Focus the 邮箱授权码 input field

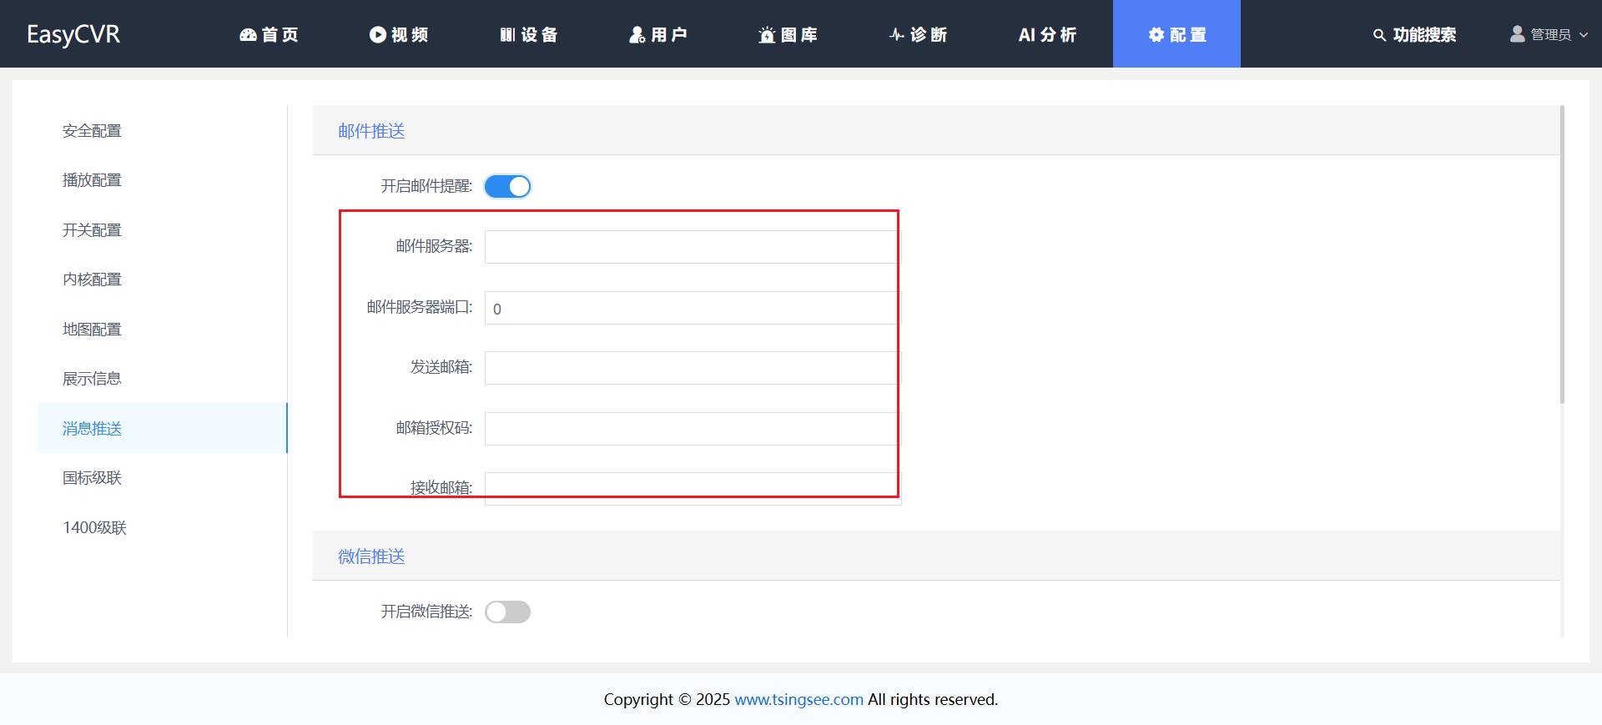[693, 429]
